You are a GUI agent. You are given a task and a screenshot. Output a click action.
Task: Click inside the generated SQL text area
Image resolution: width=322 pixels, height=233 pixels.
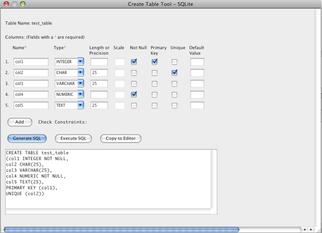pyautogui.click(x=111, y=182)
